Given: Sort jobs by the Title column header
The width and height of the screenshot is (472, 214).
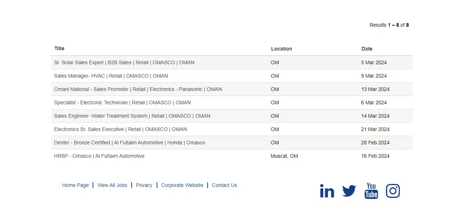Looking at the screenshot, I should (x=59, y=48).
